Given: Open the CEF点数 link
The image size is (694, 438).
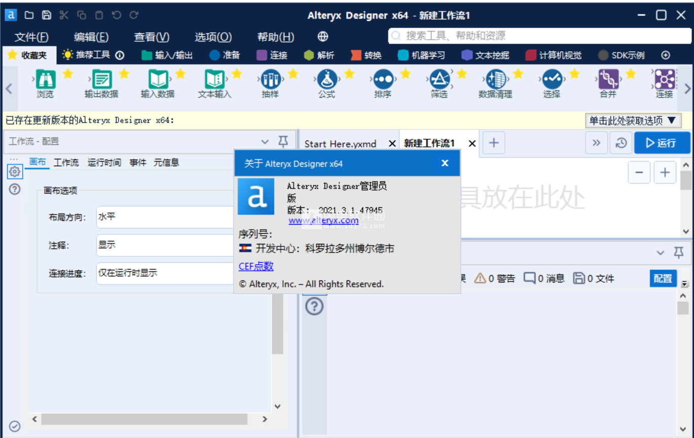Looking at the screenshot, I should (x=256, y=266).
